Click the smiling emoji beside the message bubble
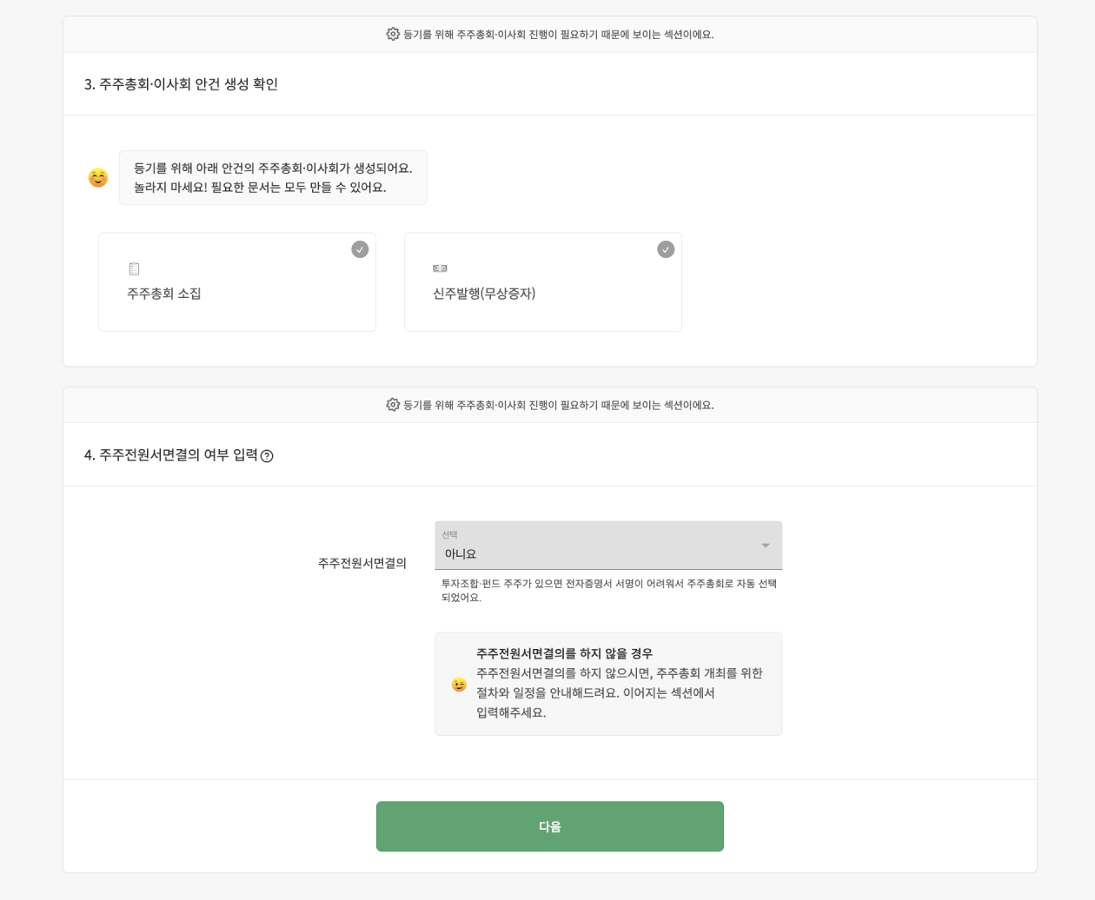Viewport: 1095px width, 900px height. click(x=98, y=178)
